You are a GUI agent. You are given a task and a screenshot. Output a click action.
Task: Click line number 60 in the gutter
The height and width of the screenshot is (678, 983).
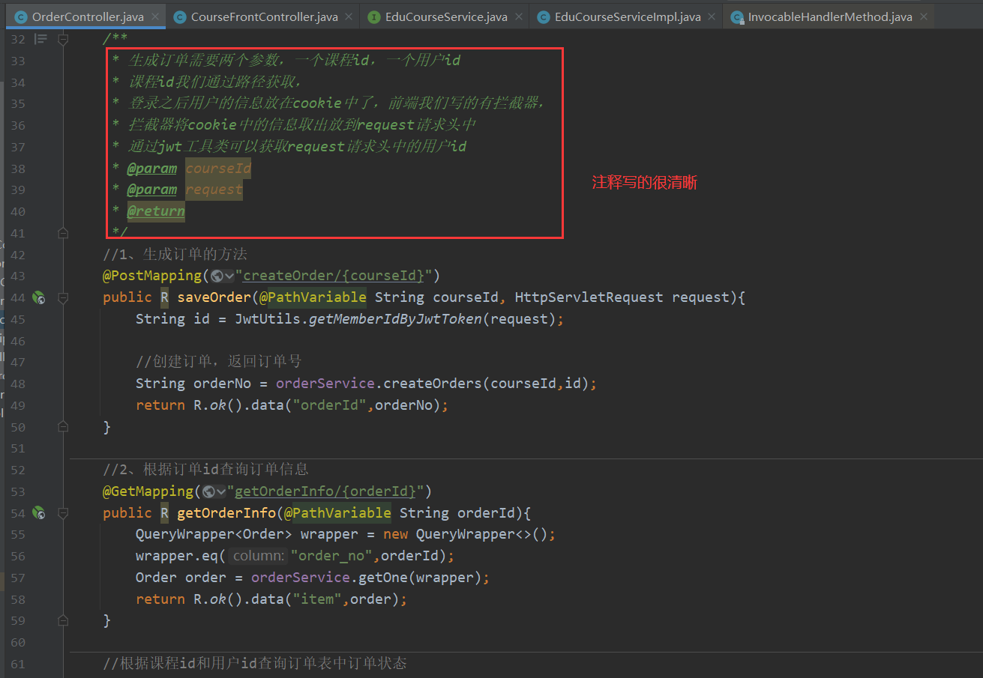coord(18,642)
